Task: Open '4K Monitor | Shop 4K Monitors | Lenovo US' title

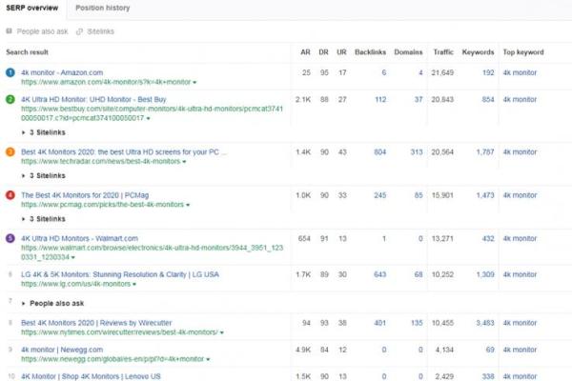Action: [x=91, y=376]
